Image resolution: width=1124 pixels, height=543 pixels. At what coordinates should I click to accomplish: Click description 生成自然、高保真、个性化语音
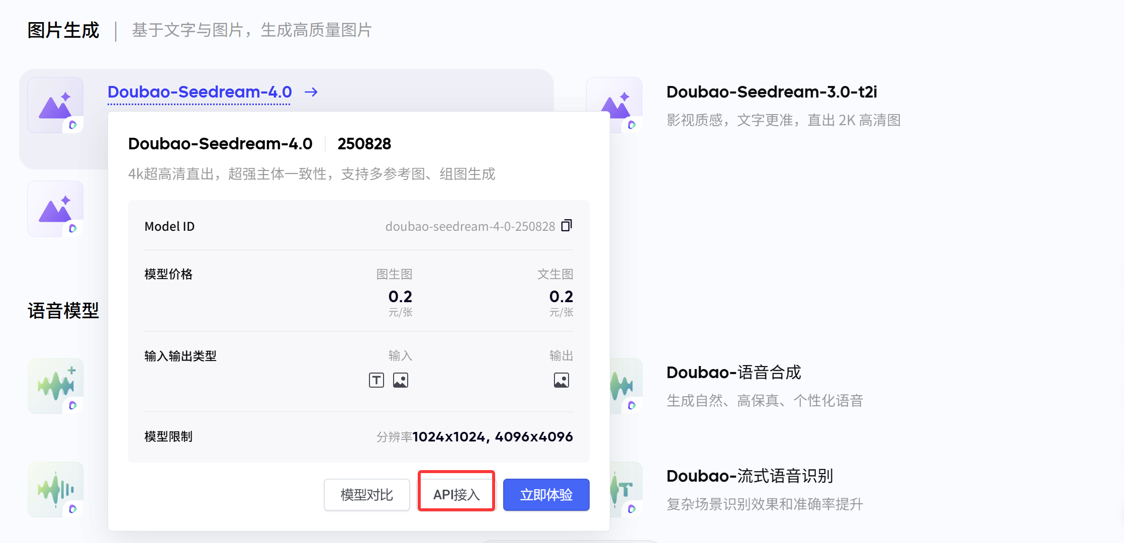pos(765,401)
